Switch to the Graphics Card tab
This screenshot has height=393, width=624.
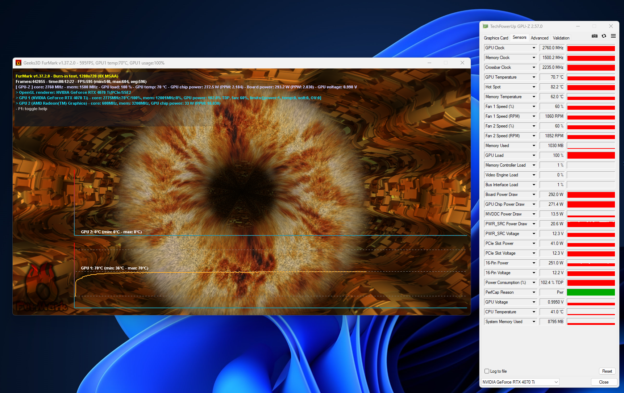click(x=496, y=38)
